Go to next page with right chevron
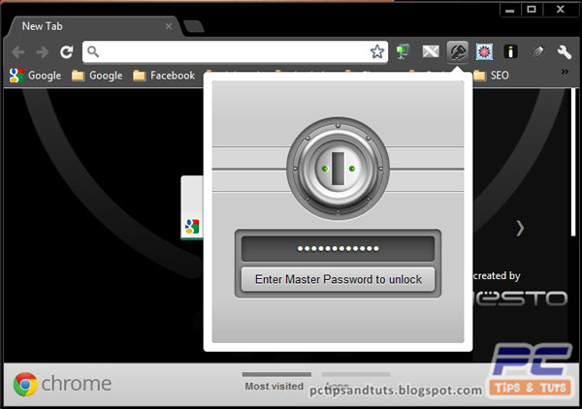582x409 pixels. pos(520,228)
